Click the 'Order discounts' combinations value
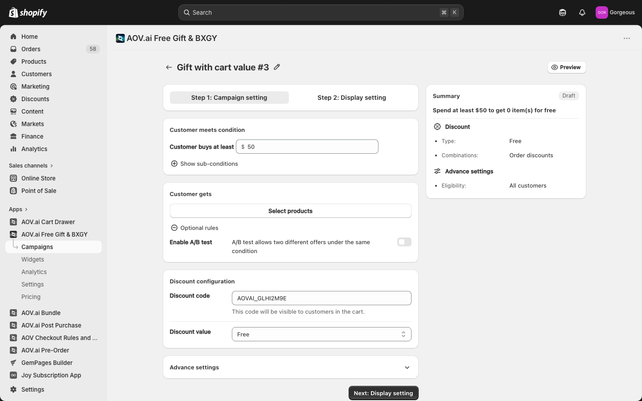Screen dimensions: 642x401 (531, 155)
